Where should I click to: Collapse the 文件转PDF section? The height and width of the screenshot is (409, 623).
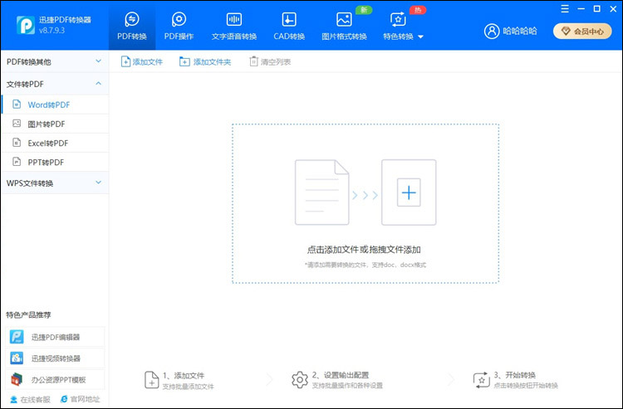(55, 84)
